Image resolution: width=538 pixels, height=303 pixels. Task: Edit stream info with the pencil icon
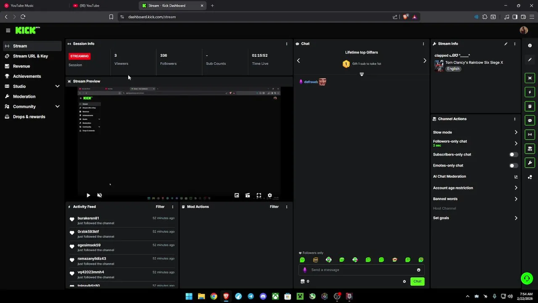tap(506, 44)
